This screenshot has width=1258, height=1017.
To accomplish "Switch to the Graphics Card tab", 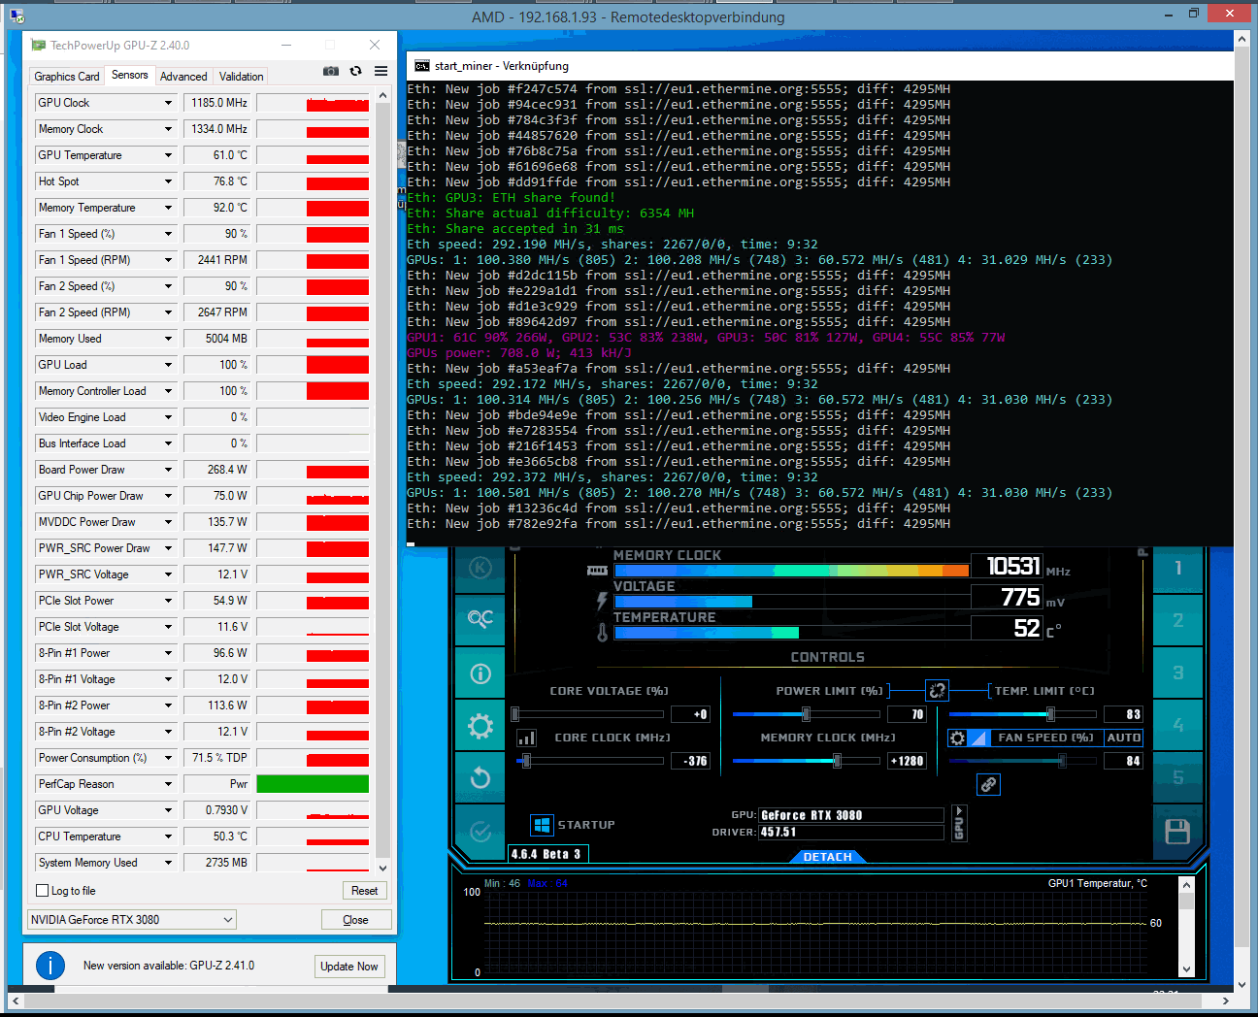I will tap(67, 77).
